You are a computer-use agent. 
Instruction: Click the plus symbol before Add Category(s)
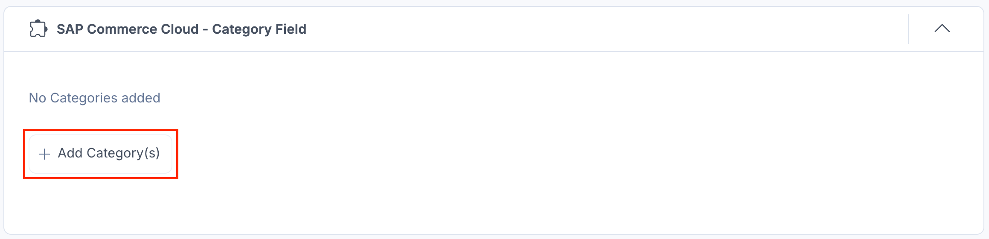point(44,154)
